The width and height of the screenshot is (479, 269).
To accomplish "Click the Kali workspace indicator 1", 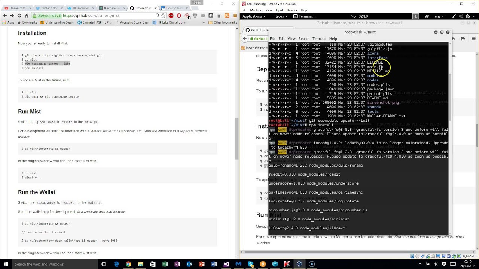I will click(x=415, y=16).
